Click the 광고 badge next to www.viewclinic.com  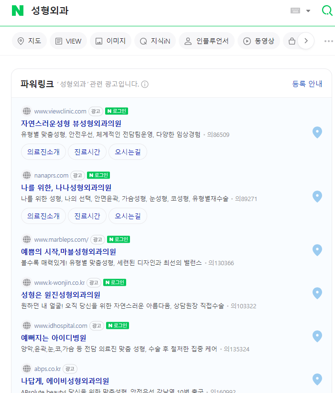96,111
